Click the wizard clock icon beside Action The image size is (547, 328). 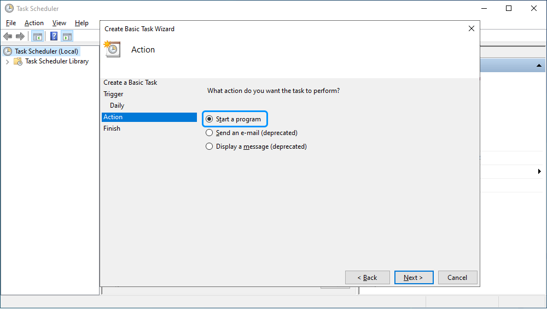112,49
